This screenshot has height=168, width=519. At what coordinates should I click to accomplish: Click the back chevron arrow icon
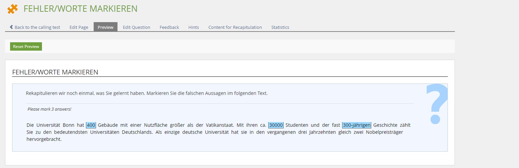(11, 27)
